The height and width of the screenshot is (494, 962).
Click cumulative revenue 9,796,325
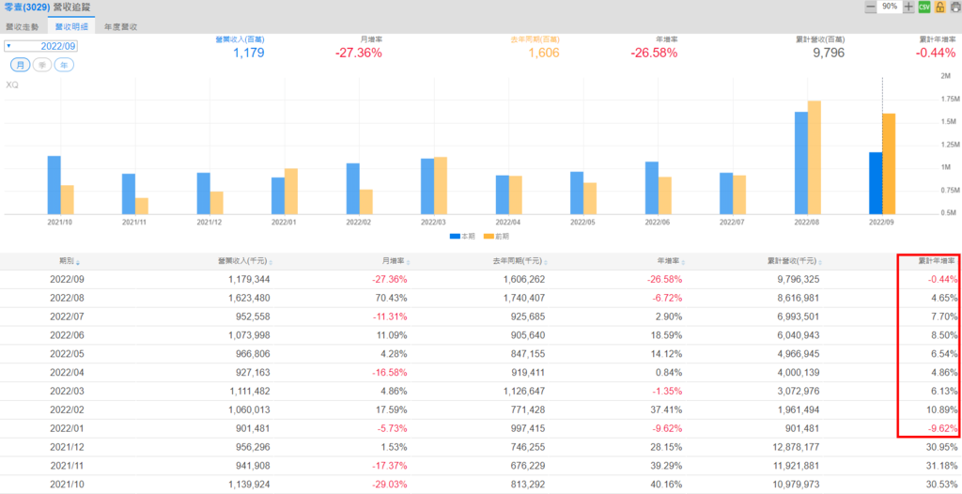(x=799, y=280)
